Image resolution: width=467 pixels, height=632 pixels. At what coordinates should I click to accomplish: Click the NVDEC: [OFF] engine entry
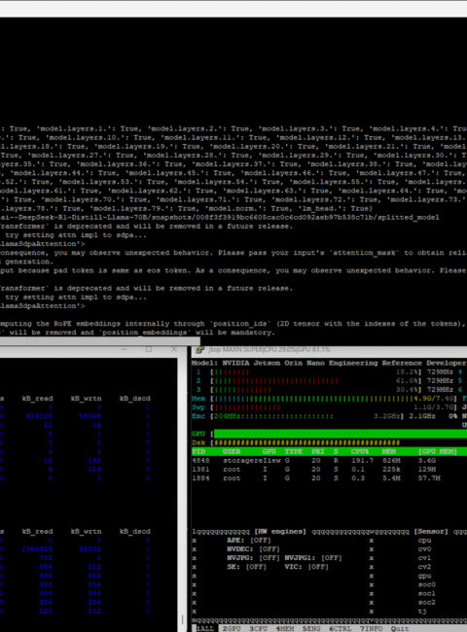click(x=253, y=549)
